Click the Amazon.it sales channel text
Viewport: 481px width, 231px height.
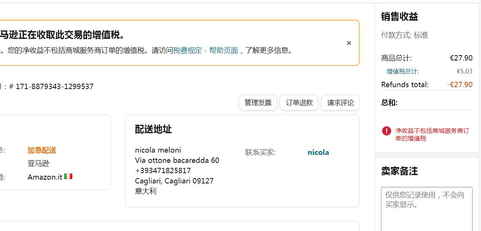tap(45, 177)
